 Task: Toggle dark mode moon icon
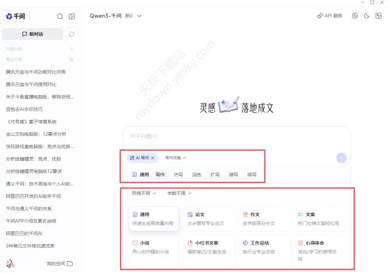[x=367, y=16]
